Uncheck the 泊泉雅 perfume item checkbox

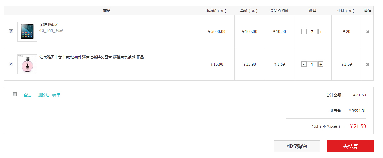[11, 64]
